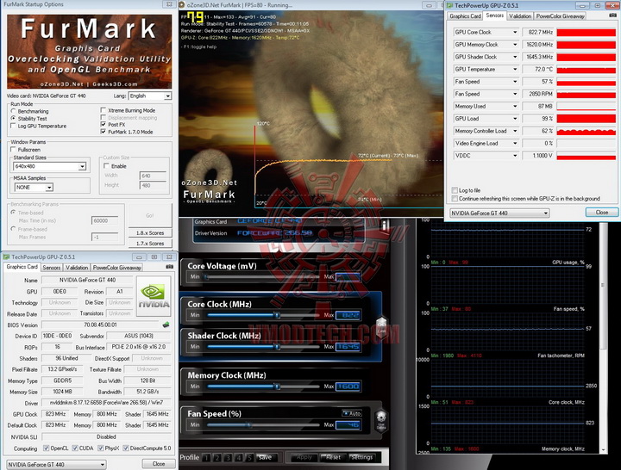
Task: Click Core Clock value field showing 822
Action: (348, 315)
